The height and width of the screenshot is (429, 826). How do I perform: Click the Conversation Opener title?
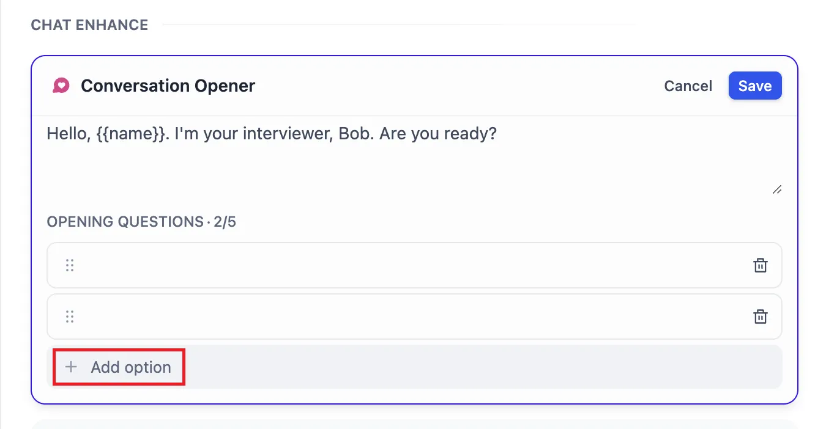[168, 86]
